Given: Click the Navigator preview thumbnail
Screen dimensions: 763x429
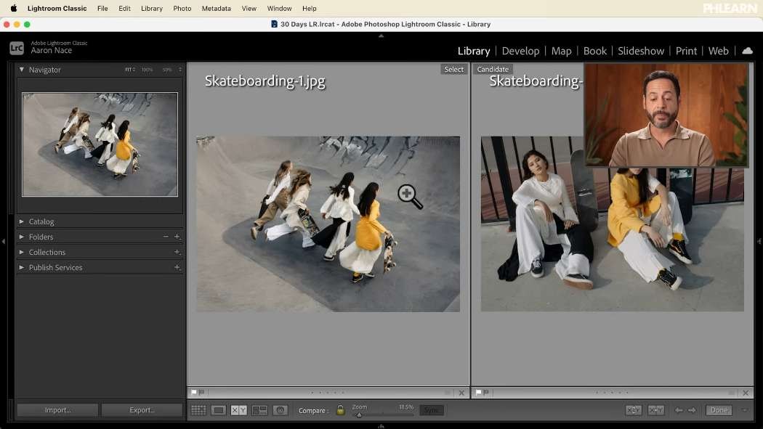Looking at the screenshot, I should [x=100, y=144].
